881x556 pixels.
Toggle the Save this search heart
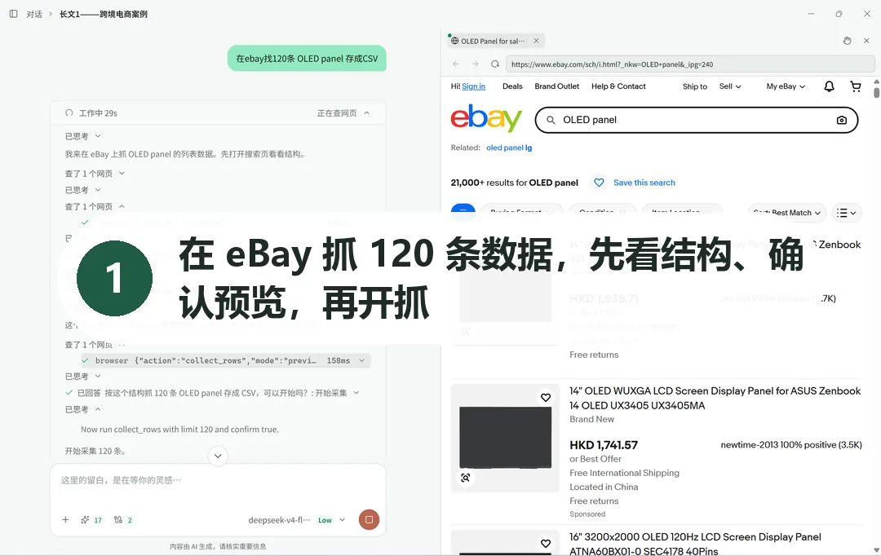(x=599, y=183)
